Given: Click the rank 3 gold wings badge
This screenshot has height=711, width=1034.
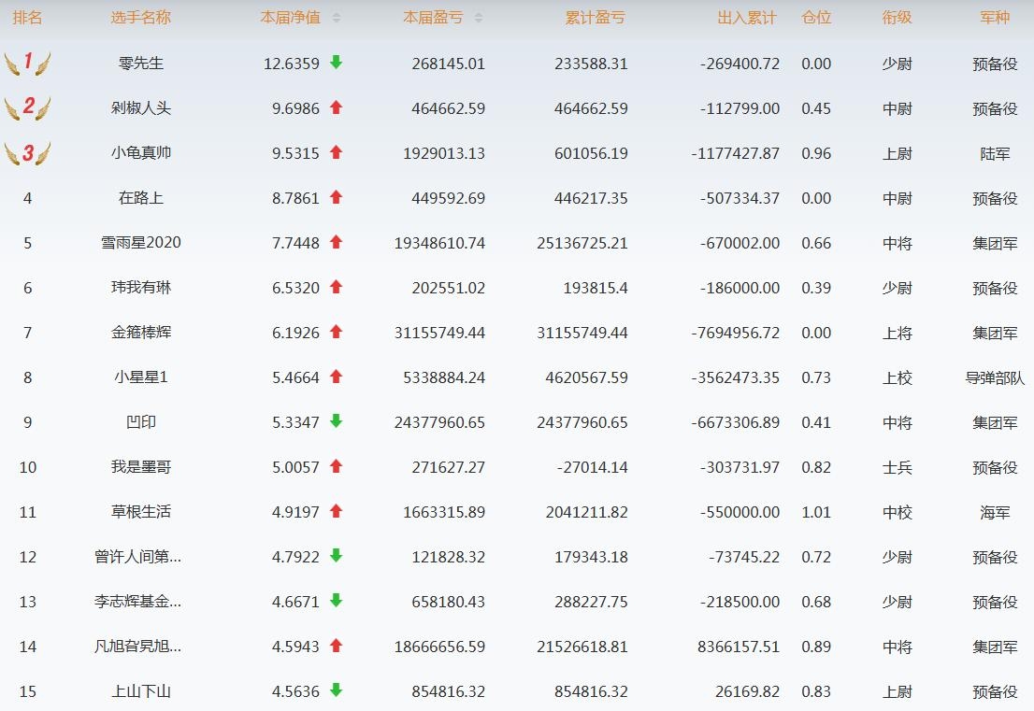Looking at the screenshot, I should 27,153.
